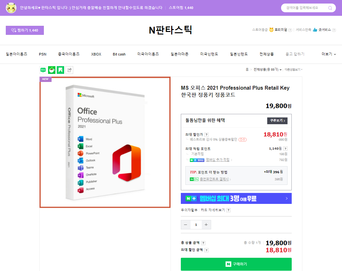Image resolution: width=342 pixels, height=271 pixels.
Task: Click the green 구매하기 button
Action: pyautogui.click(x=236, y=264)
